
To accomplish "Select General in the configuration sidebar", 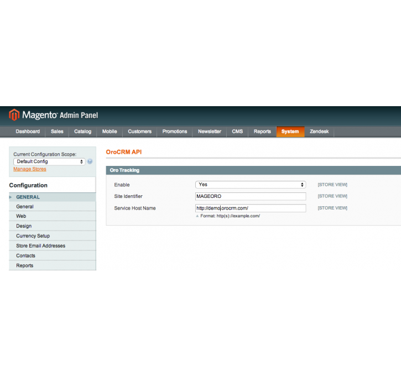I will click(x=53, y=207).
